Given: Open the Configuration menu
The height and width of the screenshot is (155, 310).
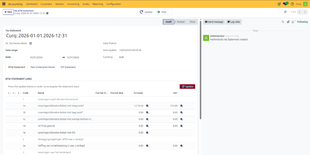Looking at the screenshot, I should tap(114, 4).
